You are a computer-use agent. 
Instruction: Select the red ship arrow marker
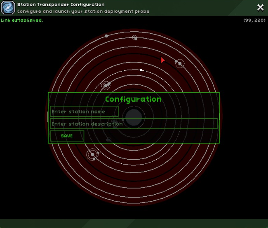(x=162, y=60)
